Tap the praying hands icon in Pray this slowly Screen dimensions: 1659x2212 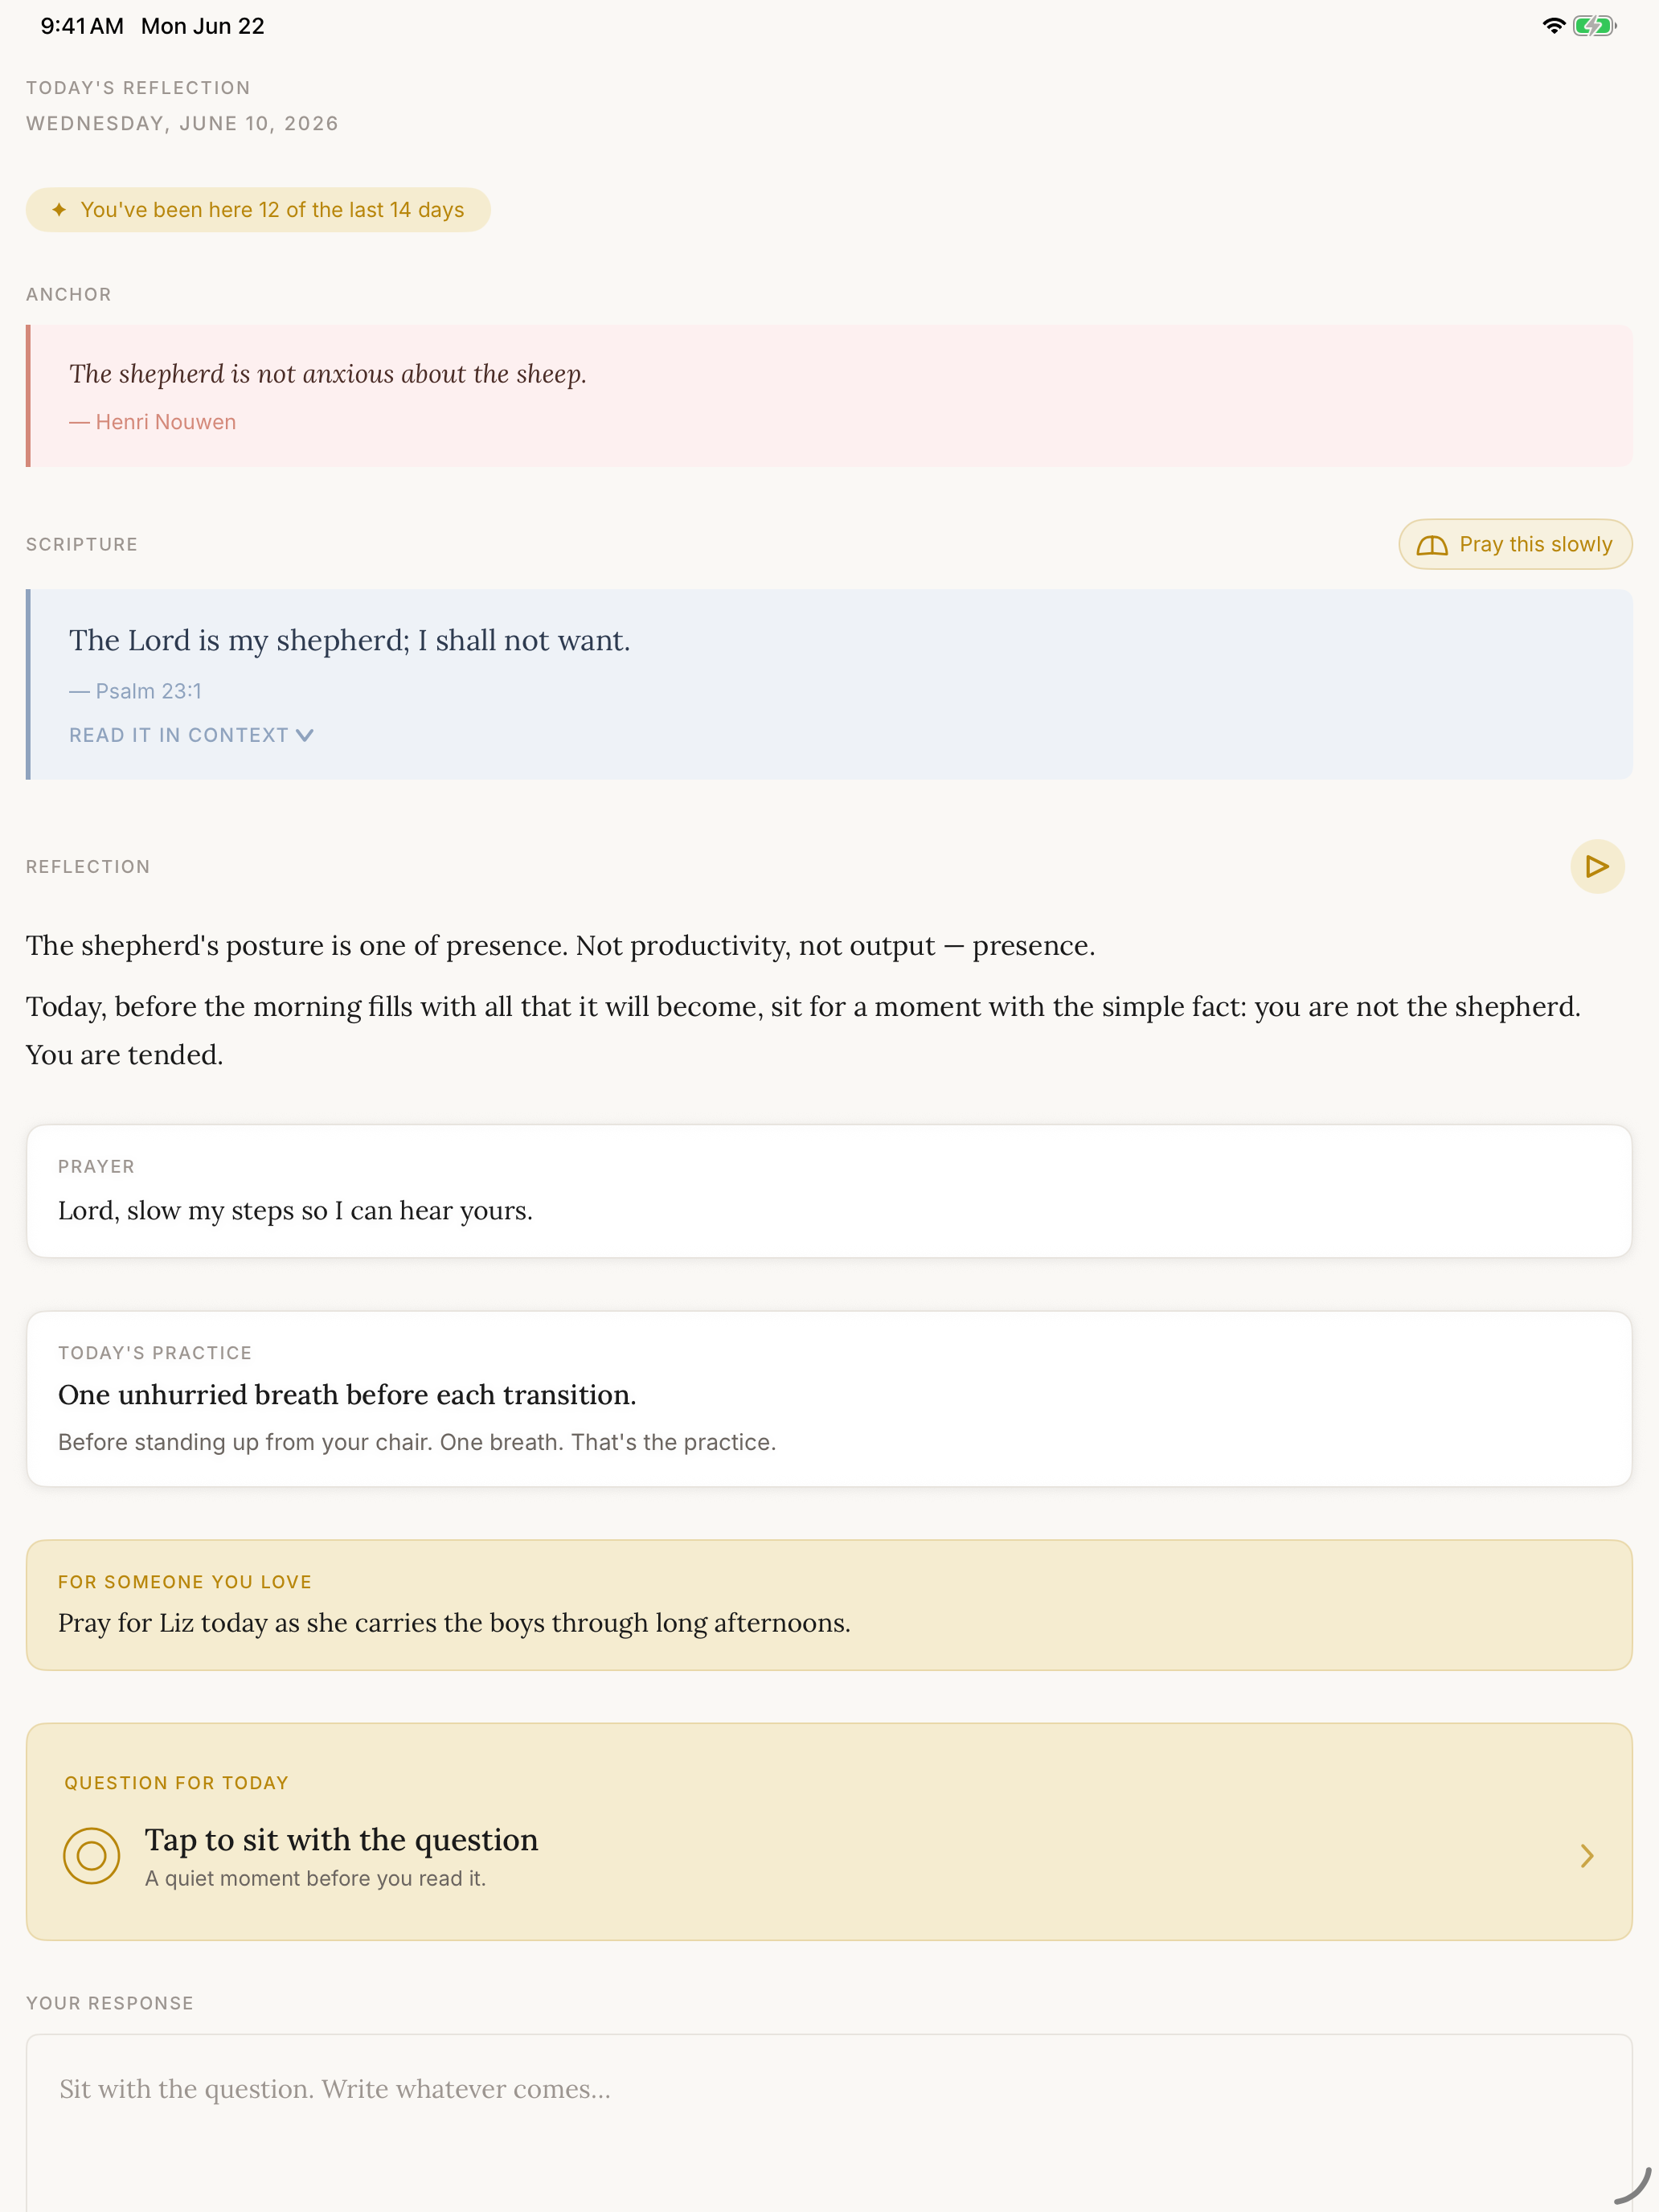click(x=1432, y=545)
